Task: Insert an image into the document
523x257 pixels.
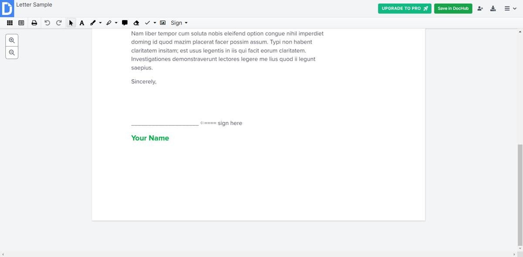Action: pos(162,23)
